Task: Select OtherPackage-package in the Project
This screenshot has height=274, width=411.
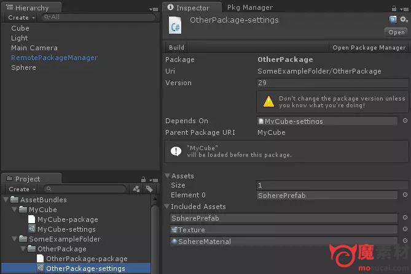Action: pos(87,259)
